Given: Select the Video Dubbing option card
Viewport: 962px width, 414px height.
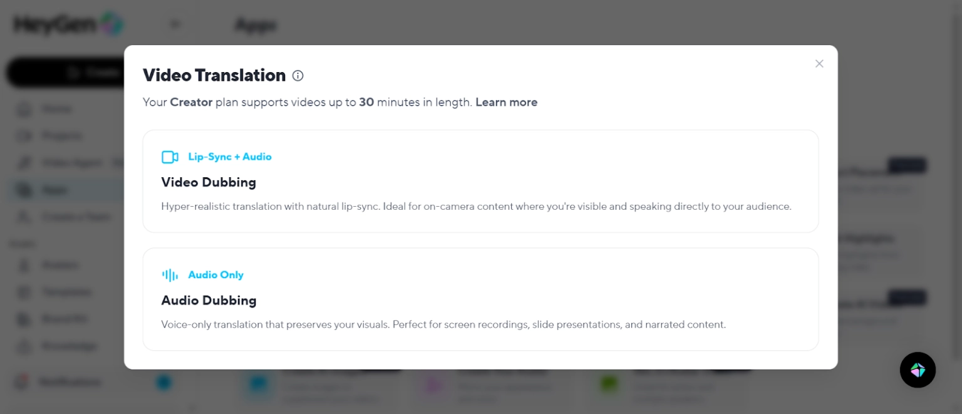Looking at the screenshot, I should [x=481, y=181].
